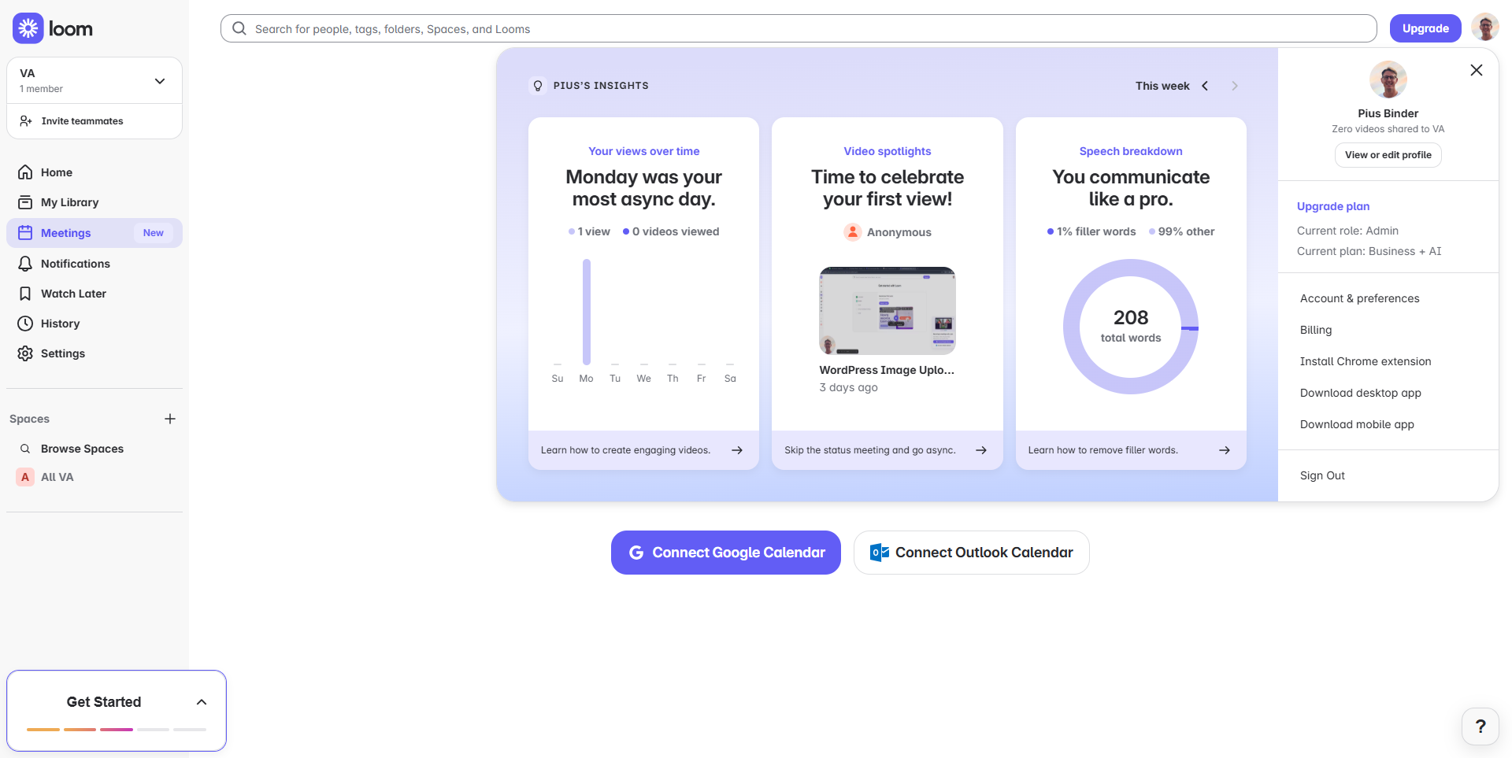
Task: Go to next week in insights
Action: pos(1235,86)
